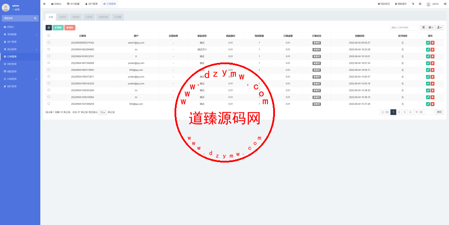
Task: Delete the order created at 15:38:10
Action: (432, 97)
